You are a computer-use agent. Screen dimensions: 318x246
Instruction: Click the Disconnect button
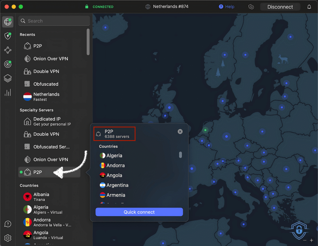pos(280,7)
